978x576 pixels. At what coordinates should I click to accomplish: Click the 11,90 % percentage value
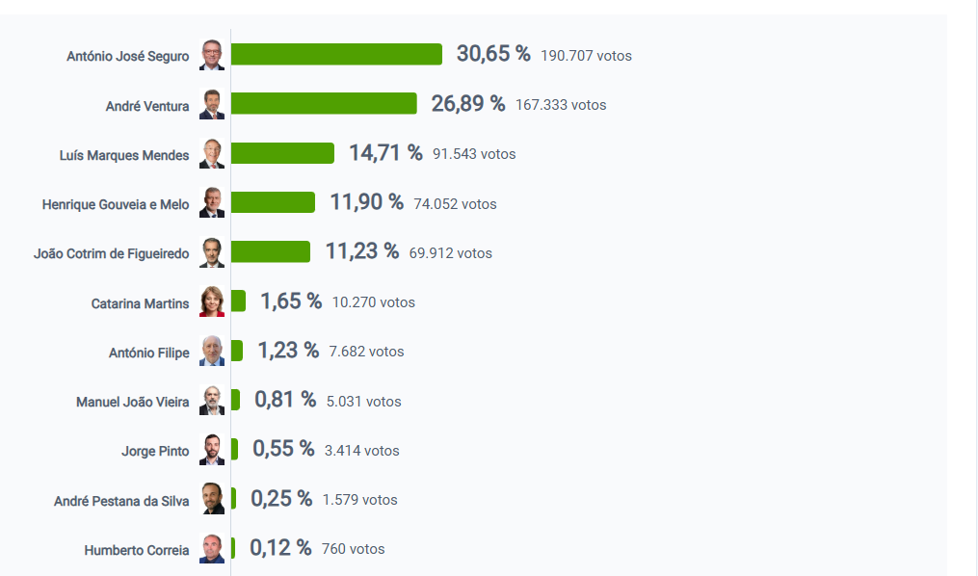366,202
